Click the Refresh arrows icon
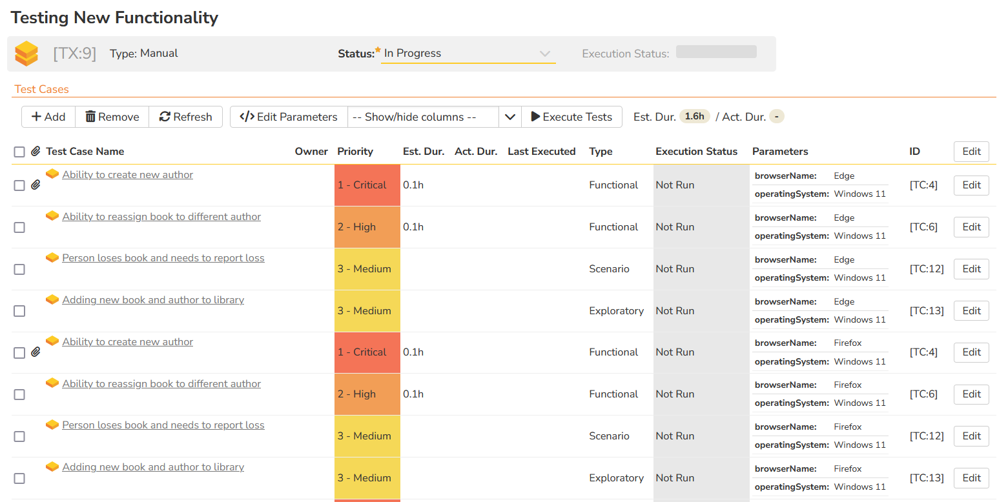1008x502 pixels. point(165,117)
